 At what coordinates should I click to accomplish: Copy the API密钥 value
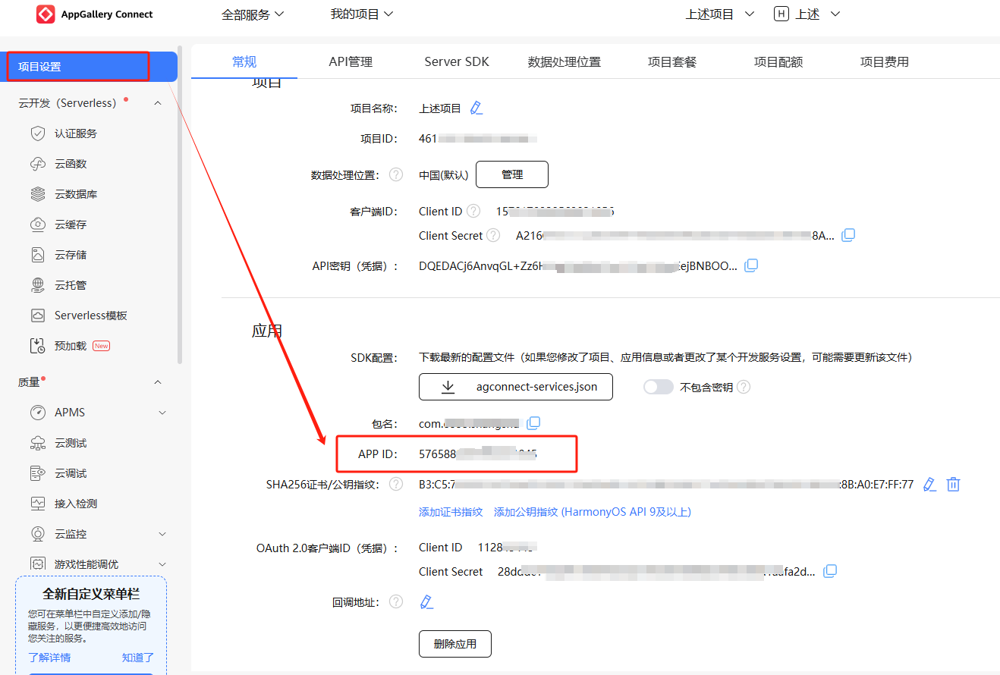point(751,265)
